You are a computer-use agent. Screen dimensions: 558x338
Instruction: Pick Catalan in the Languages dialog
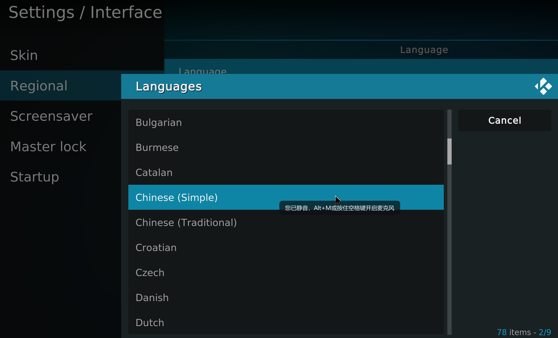pyautogui.click(x=154, y=172)
